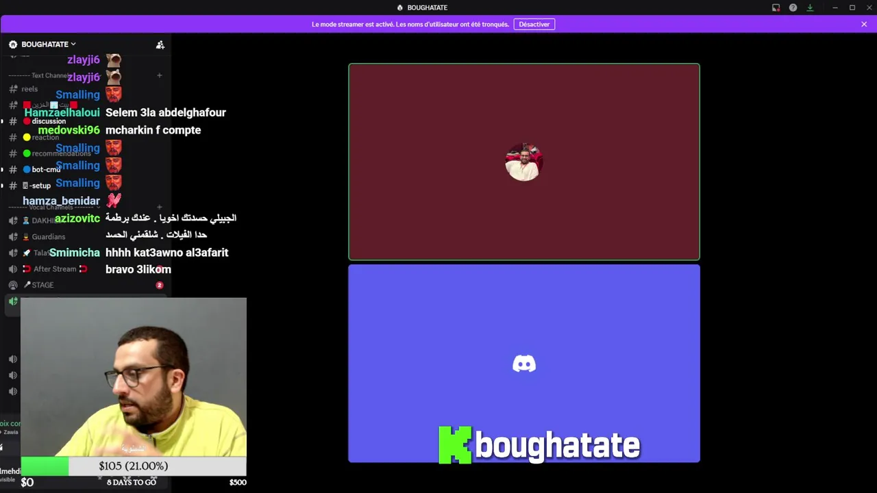Click the green download update icon
The width and height of the screenshot is (877, 493).
(810, 8)
